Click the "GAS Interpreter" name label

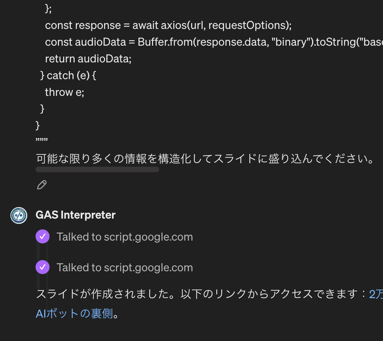(75, 215)
